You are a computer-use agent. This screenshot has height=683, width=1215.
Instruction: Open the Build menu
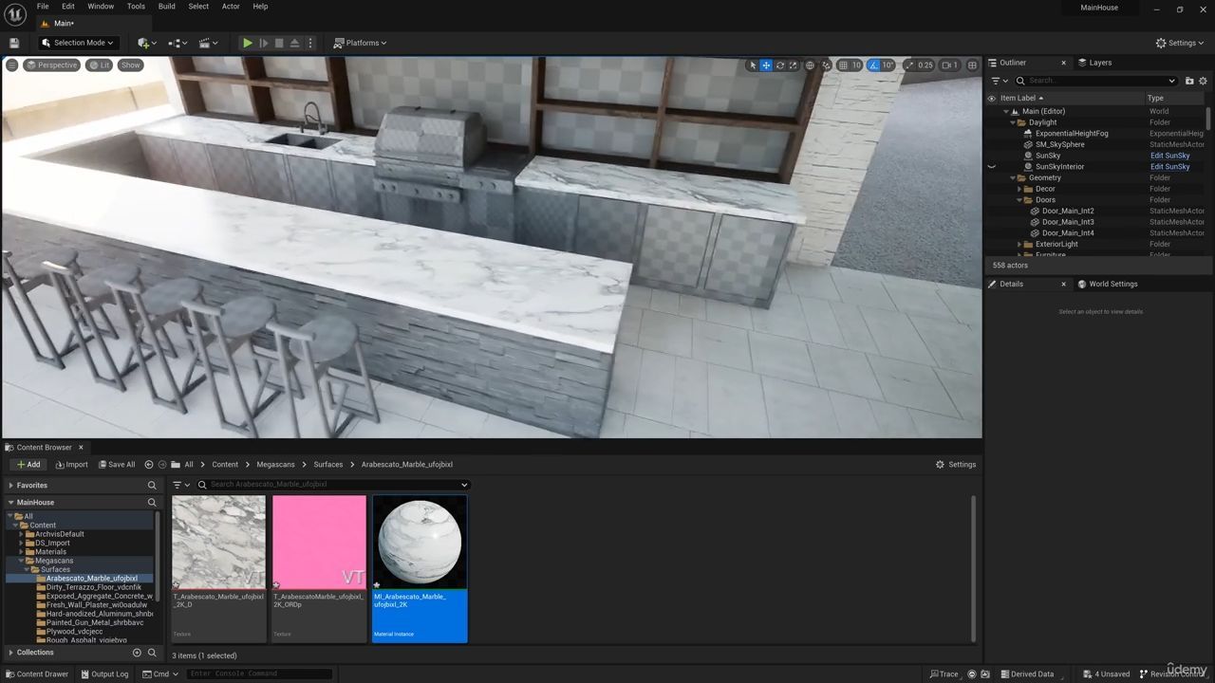(166, 7)
